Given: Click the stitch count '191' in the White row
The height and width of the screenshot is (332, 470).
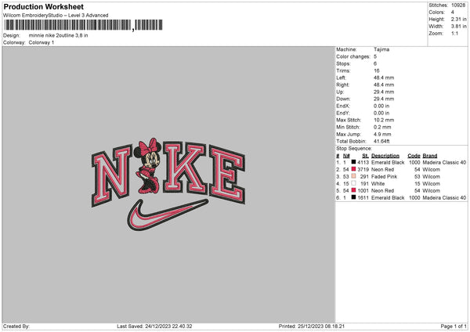Looking at the screenshot, I should point(364,184).
